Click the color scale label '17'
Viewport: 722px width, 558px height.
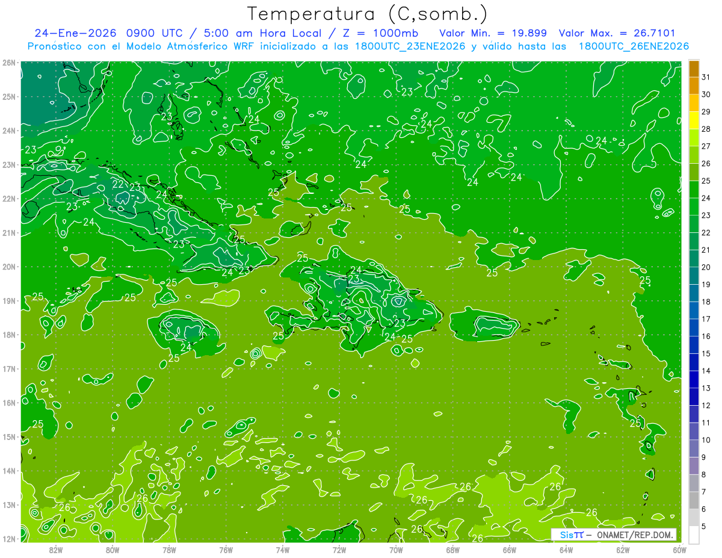click(706, 319)
